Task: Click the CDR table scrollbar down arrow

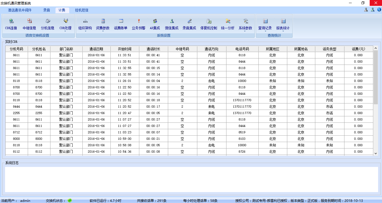Action: [x=376, y=153]
